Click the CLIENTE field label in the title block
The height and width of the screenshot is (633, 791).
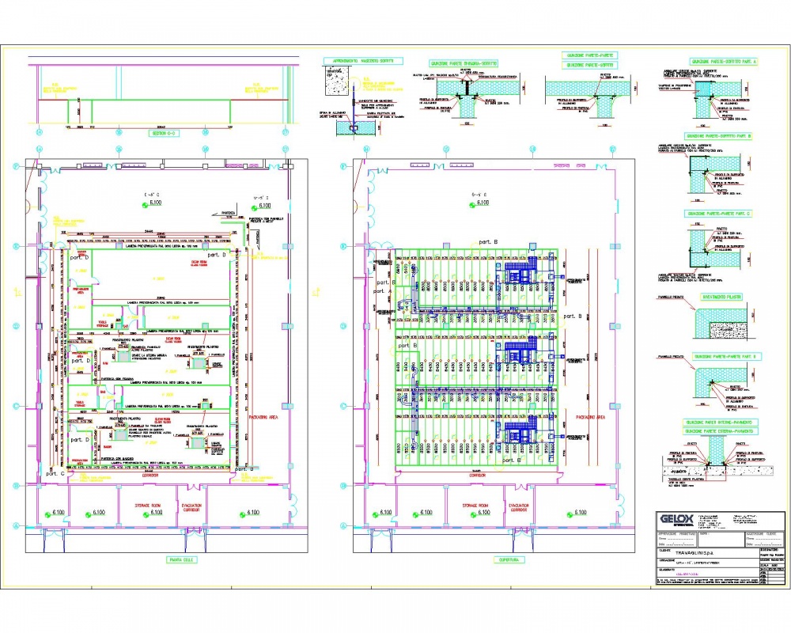665,551
